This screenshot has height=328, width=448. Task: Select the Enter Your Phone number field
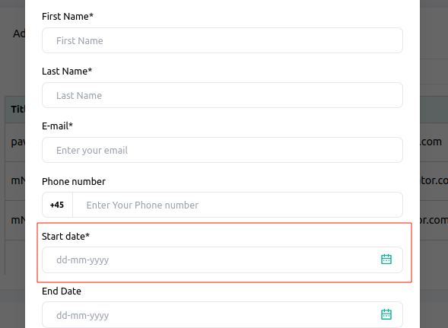coord(238,205)
